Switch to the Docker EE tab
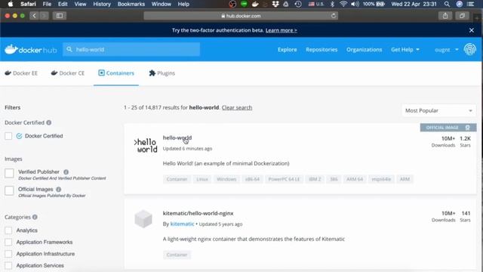The width and height of the screenshot is (483, 272). click(x=21, y=73)
